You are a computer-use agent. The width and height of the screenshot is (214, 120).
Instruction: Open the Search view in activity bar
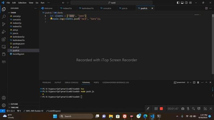pos(4,17)
